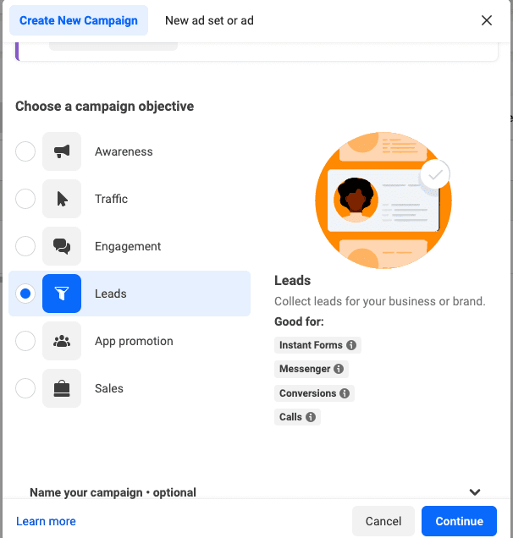Click the App promotion people icon
Viewport: 513px width, 538px height.
click(x=62, y=342)
